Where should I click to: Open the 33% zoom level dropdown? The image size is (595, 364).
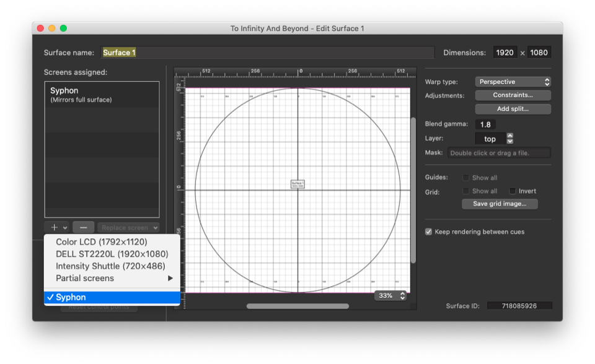[x=390, y=296]
